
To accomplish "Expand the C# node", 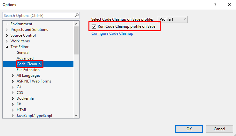I will 13,87.
